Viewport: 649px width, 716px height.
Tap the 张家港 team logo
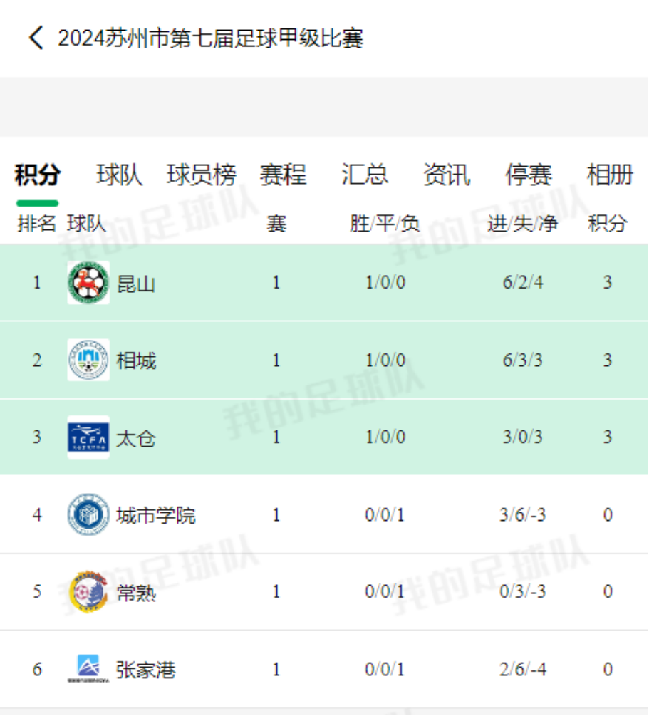point(88,668)
